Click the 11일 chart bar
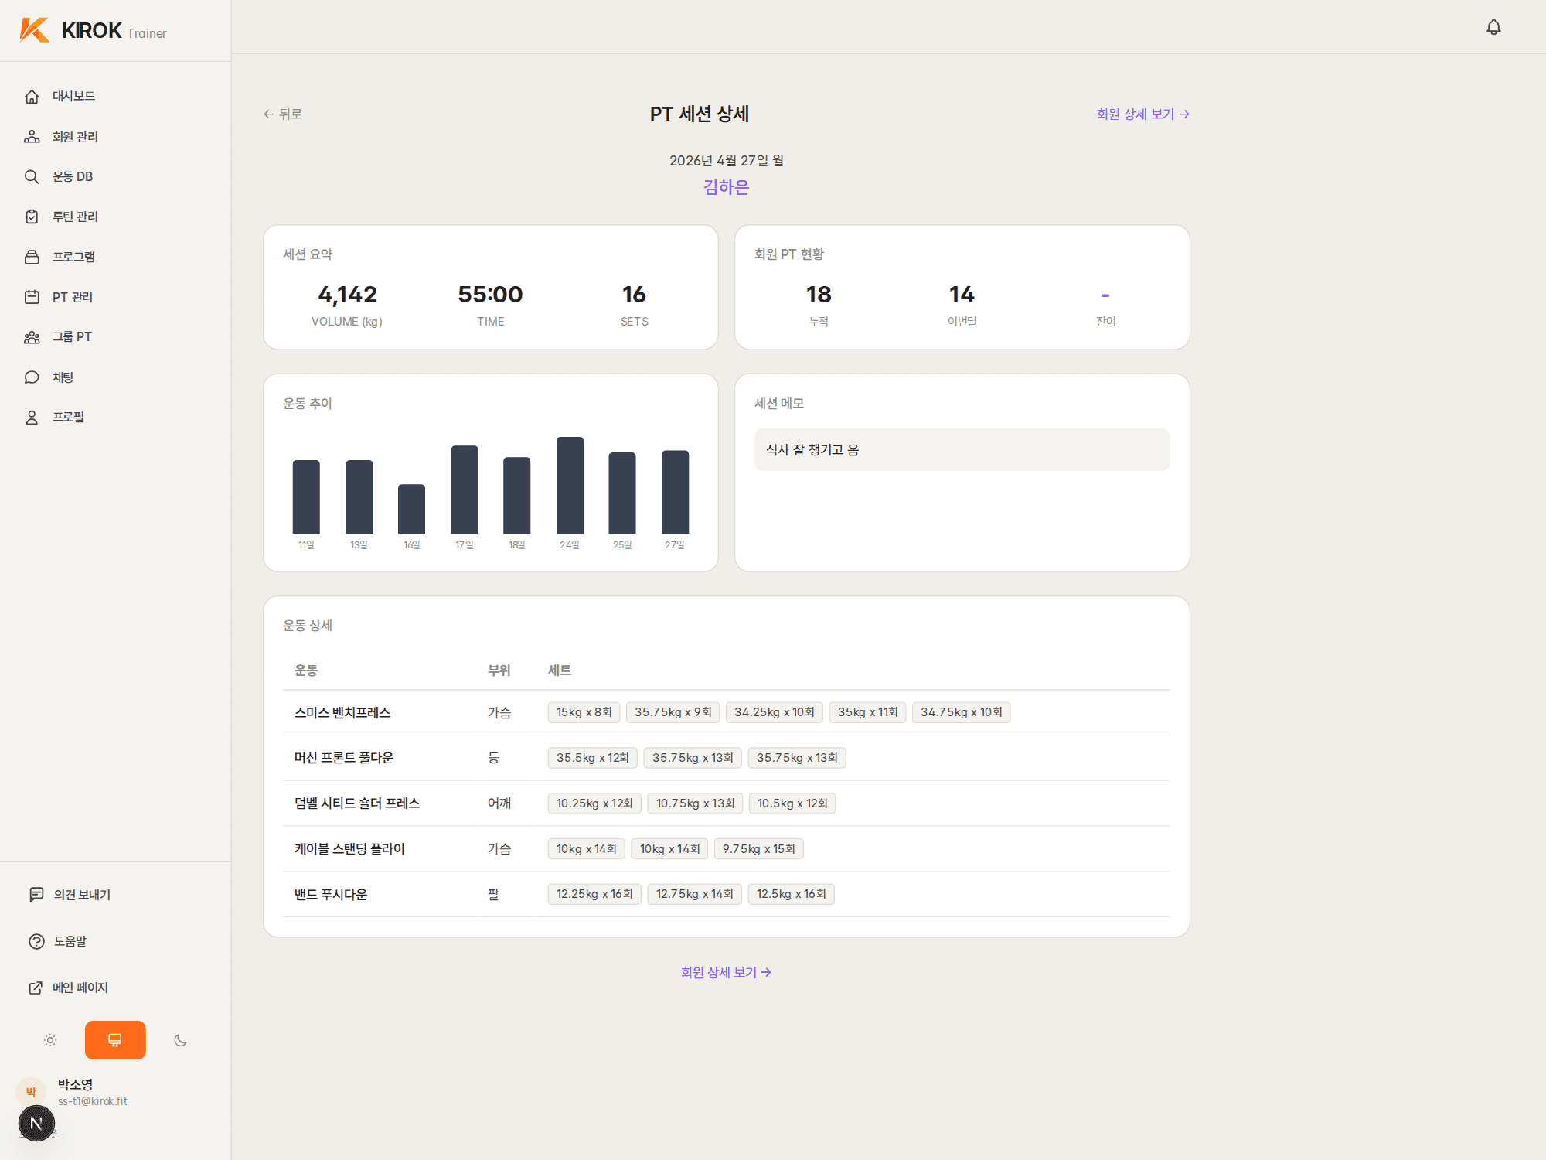Screen dimensions: 1546x1160 306,496
